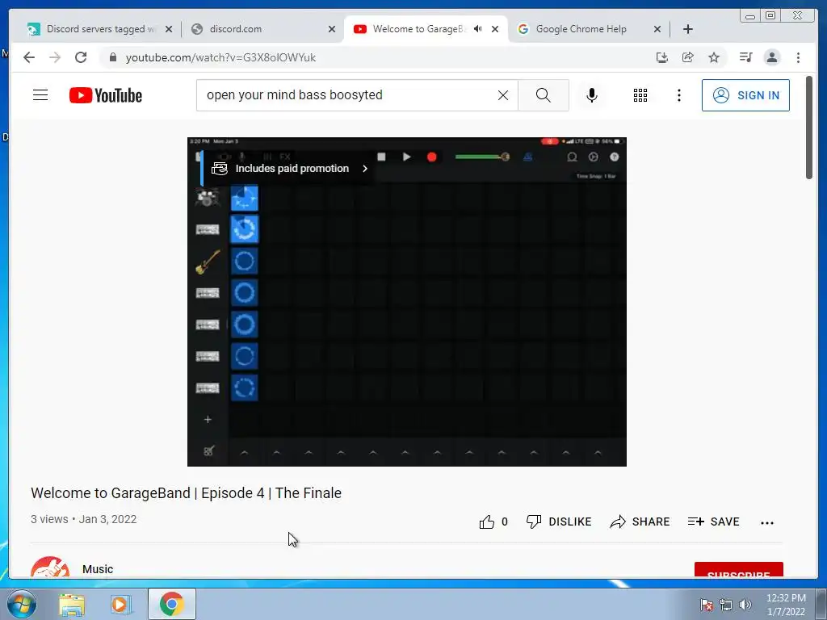827x620 pixels.
Task: Like the video with thumbs up
Action: [x=487, y=522]
